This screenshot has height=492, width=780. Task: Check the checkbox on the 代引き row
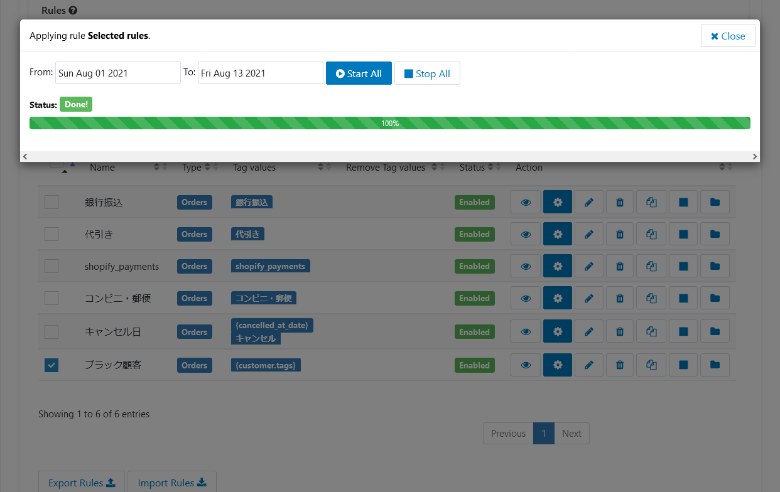click(x=51, y=233)
